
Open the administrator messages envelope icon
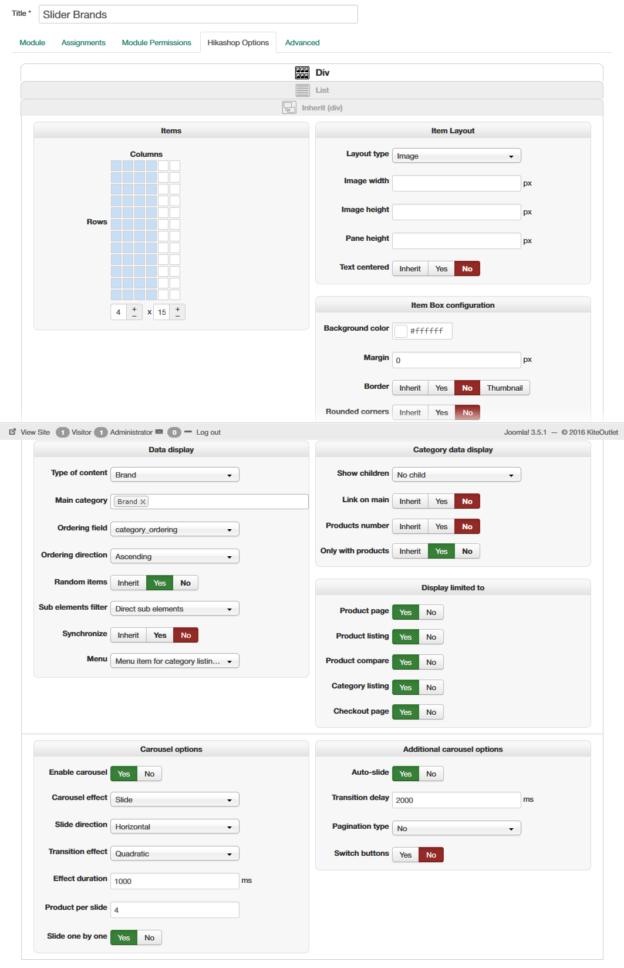click(159, 432)
